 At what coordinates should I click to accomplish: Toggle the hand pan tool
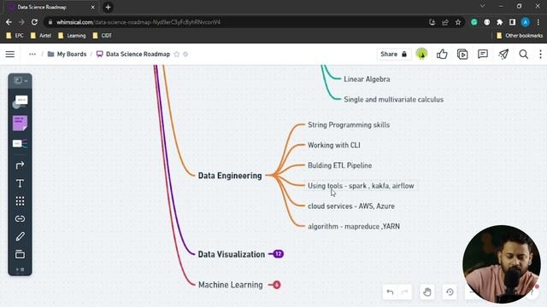click(427, 292)
